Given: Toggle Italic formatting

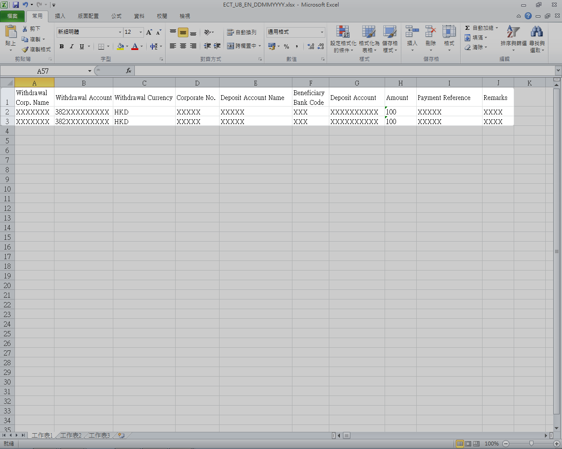Looking at the screenshot, I should pos(72,46).
